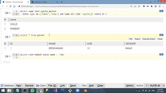Click the share icon in the address bar
The width and height of the screenshot is (166, 93).
(x=135, y=6)
